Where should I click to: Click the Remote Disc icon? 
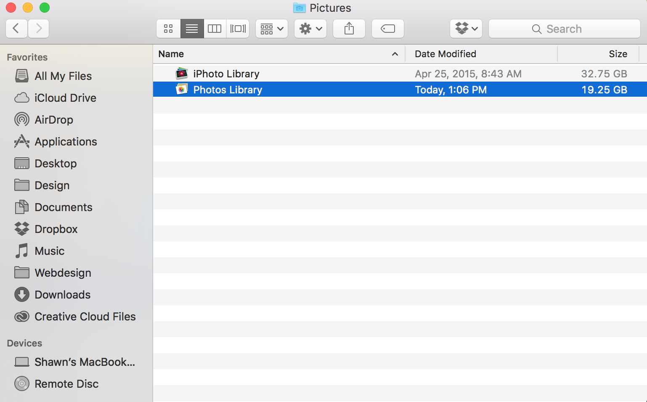pos(22,384)
